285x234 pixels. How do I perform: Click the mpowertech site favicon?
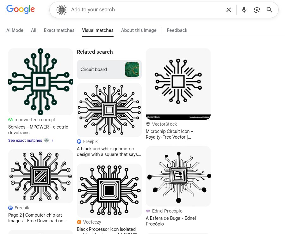click(10, 120)
